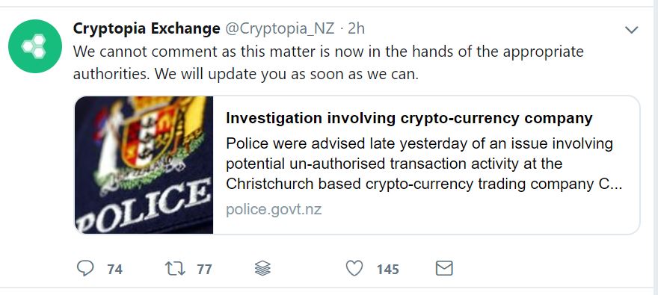Open the reply speech bubble icon
Image resolution: width=658 pixels, height=295 pixels.
tap(85, 268)
